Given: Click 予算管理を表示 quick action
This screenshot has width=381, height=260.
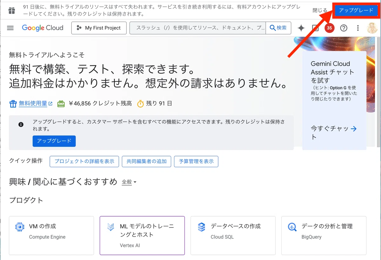Looking at the screenshot, I should click(x=196, y=161).
